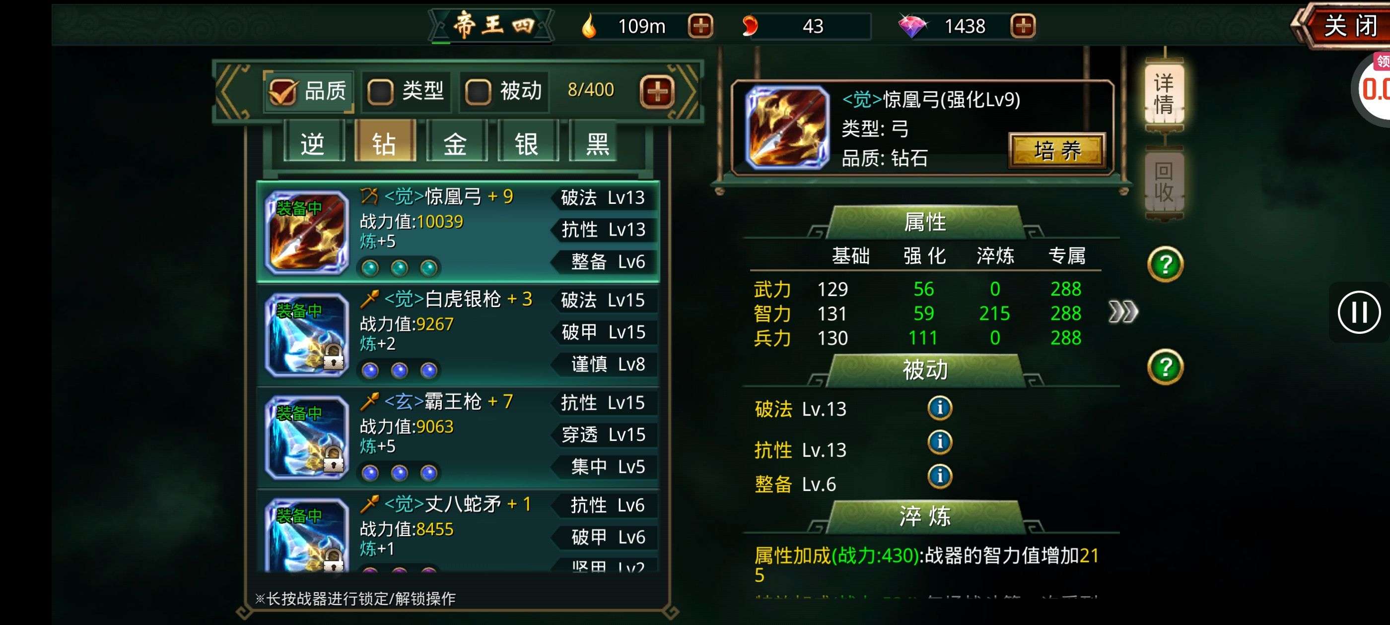Image resolution: width=1390 pixels, height=625 pixels.
Task: Switch to the 逆 quality tab
Action: point(313,142)
